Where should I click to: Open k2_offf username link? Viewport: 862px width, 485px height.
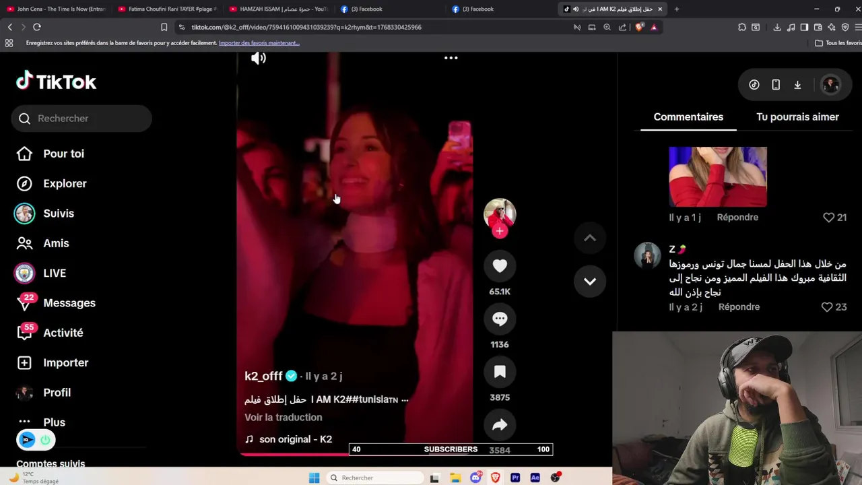(x=263, y=376)
